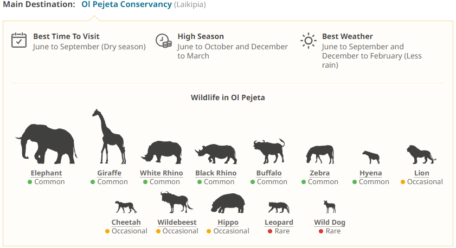Select the white rhino silhouette
456x248 pixels.
(x=161, y=152)
